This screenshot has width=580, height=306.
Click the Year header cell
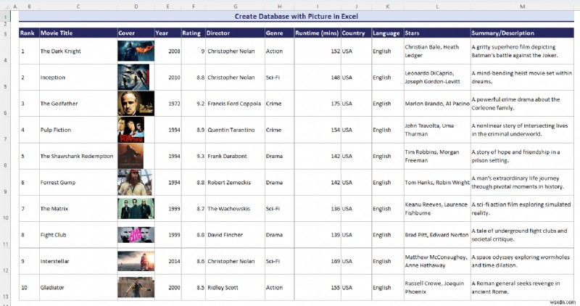coord(167,33)
